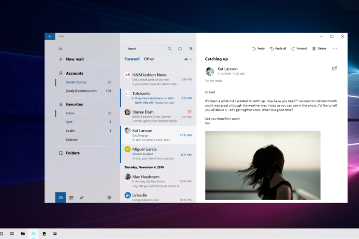Image resolution: width=359 pixels, height=239 pixels.
Task: Open the Deleted folder
Action: 83,140
